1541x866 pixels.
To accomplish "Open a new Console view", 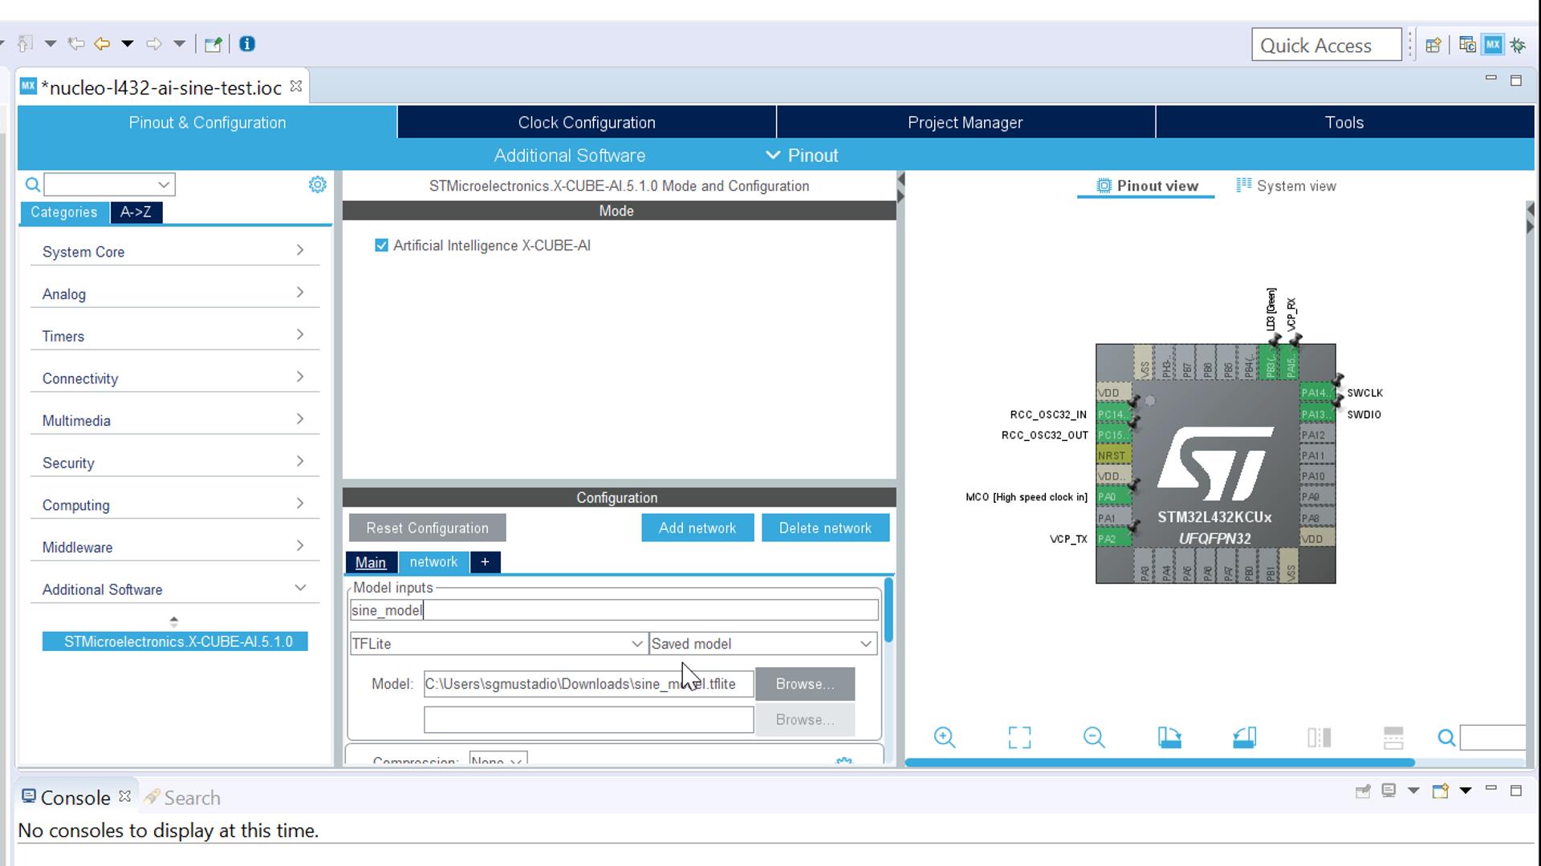I will [x=1441, y=791].
